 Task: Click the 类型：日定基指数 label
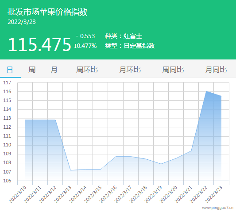130,46
